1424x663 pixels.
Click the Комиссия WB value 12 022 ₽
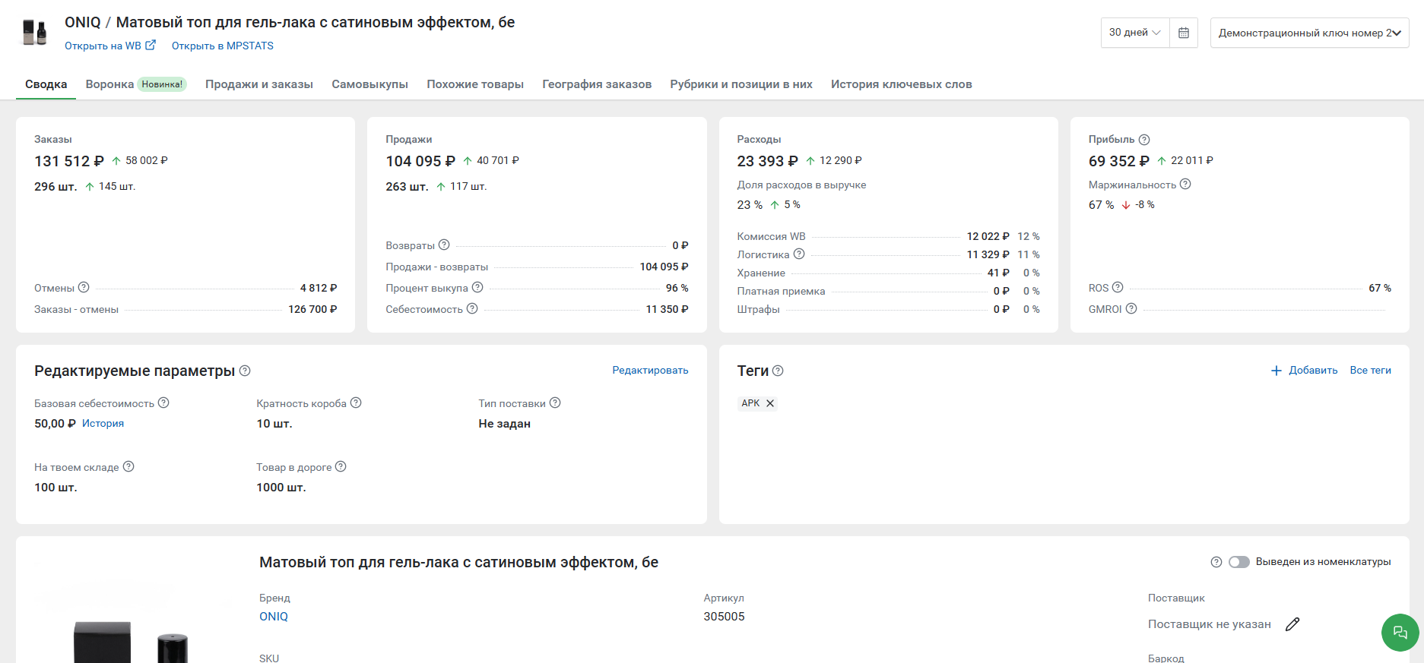[x=988, y=236]
